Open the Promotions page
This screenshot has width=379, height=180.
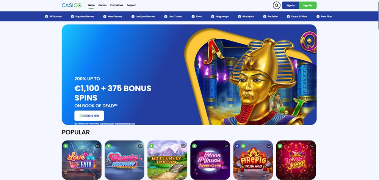click(116, 5)
